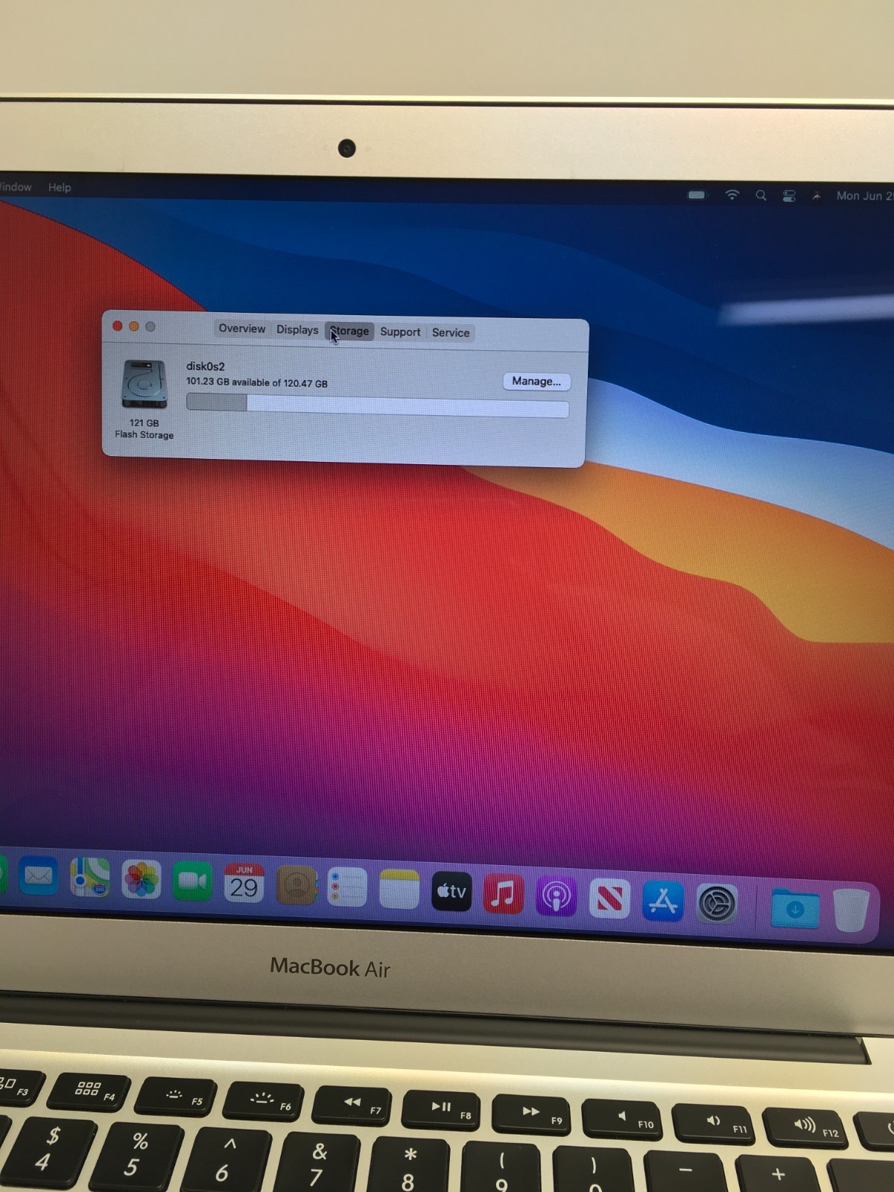Open the Downloads folder in Dock
Image resolution: width=894 pixels, height=1192 pixels.
click(x=795, y=908)
